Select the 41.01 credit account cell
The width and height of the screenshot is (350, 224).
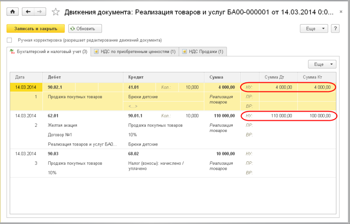(134, 87)
